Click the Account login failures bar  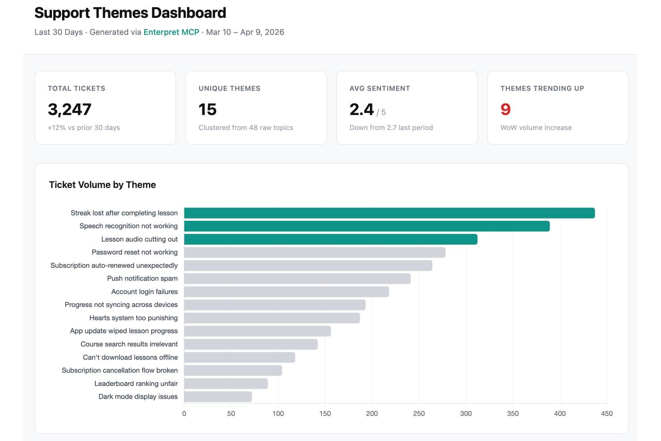point(287,292)
